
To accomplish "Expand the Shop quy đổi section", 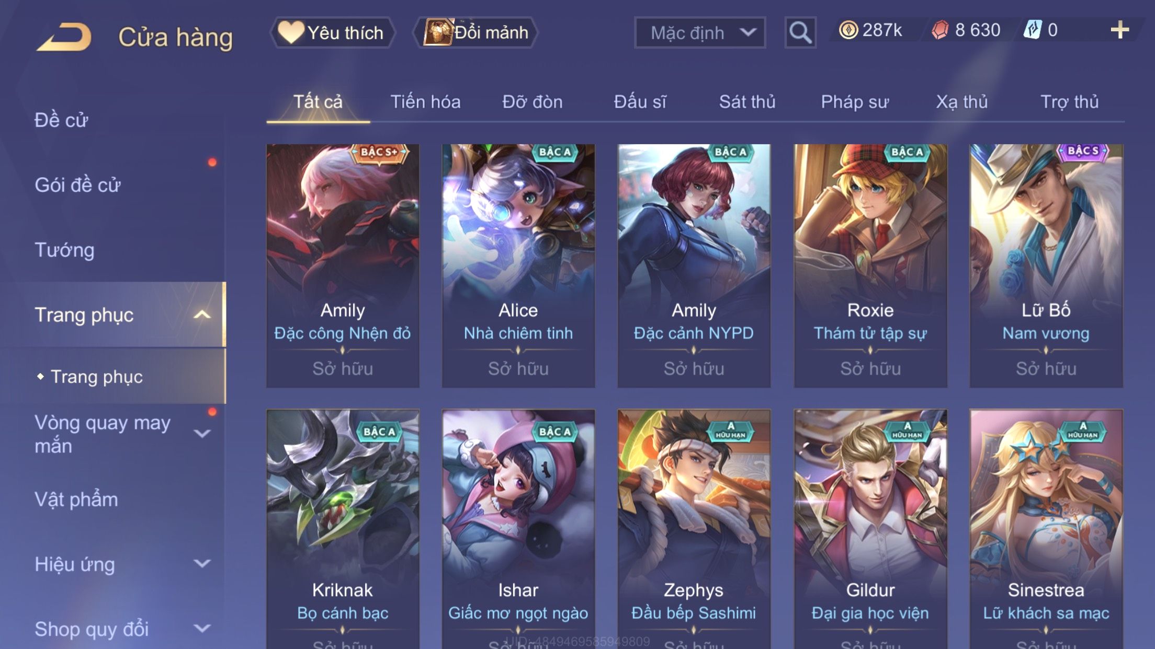I will 202,628.
